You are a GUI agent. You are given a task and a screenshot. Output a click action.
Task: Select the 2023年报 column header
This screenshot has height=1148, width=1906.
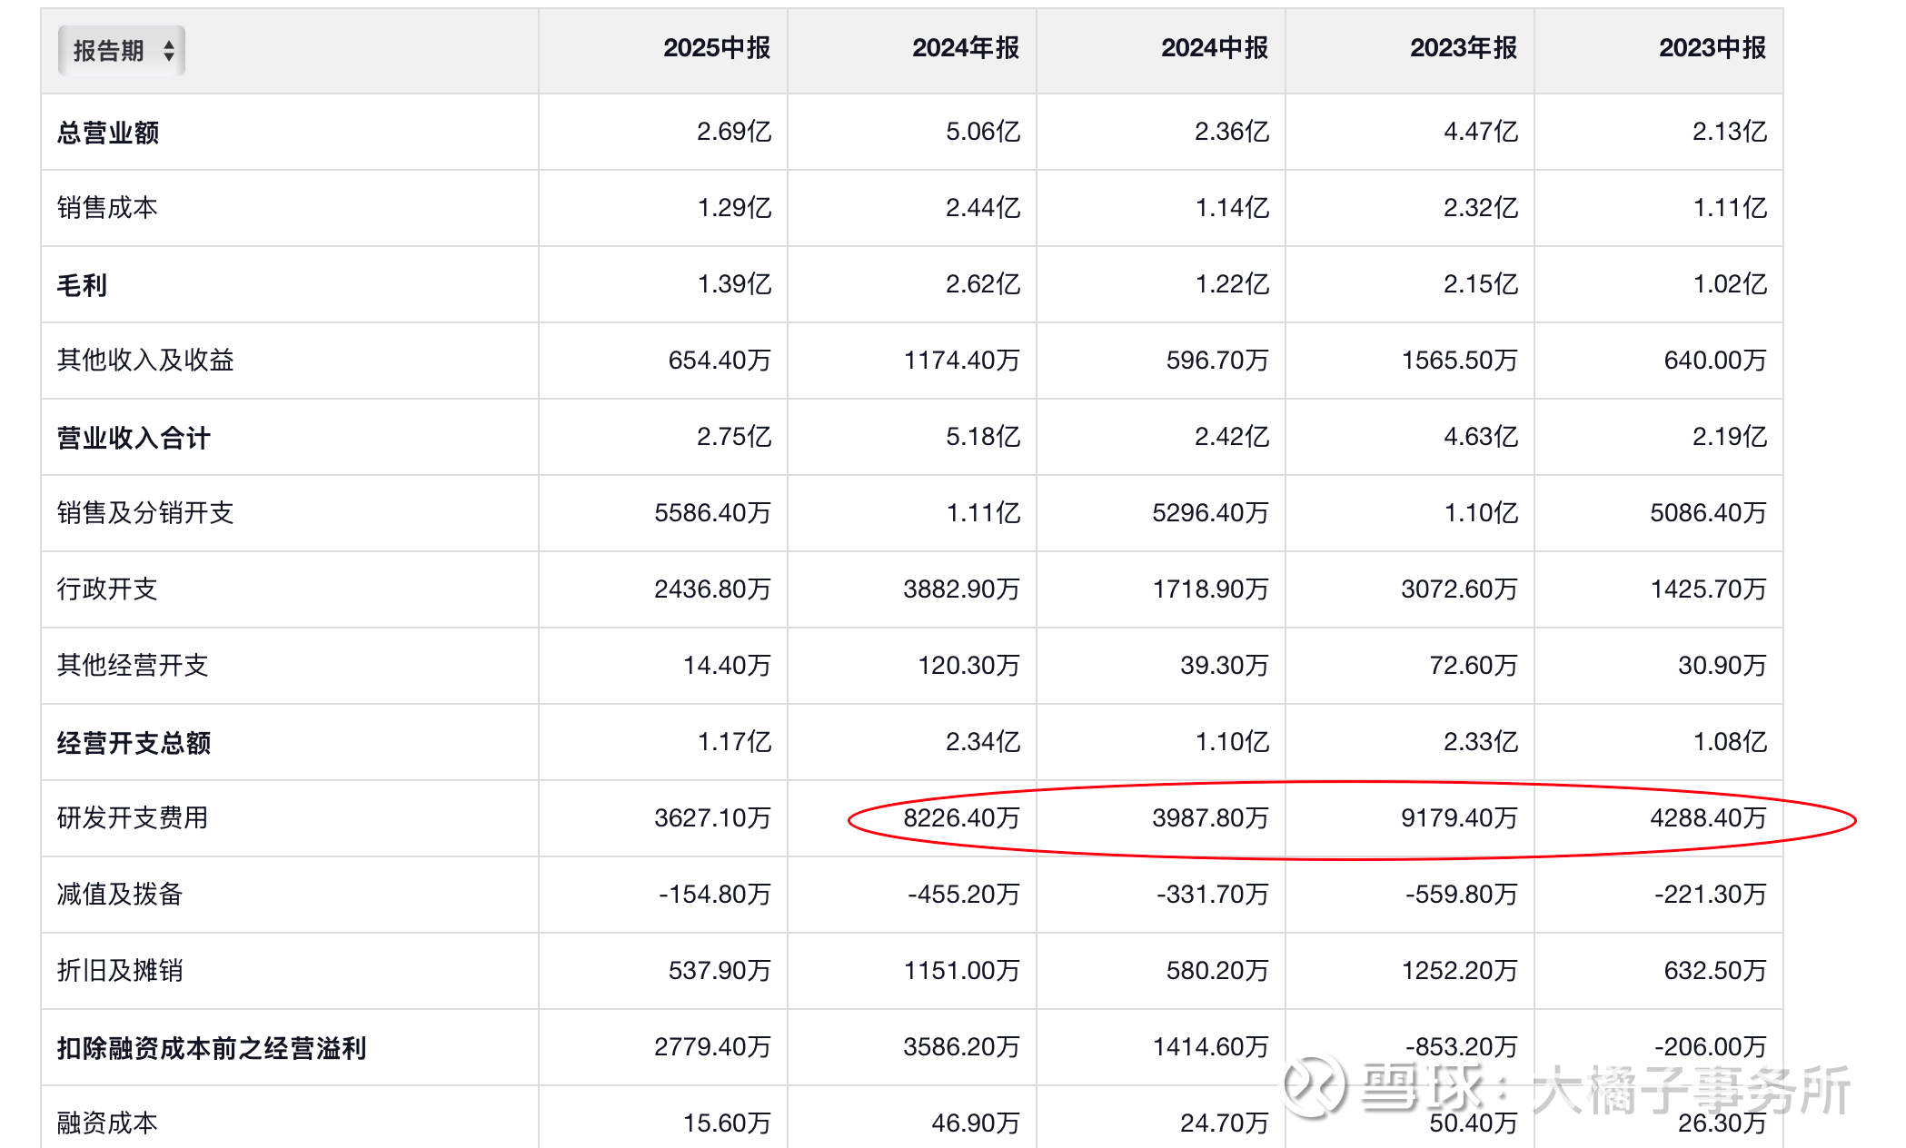[x=1463, y=48]
